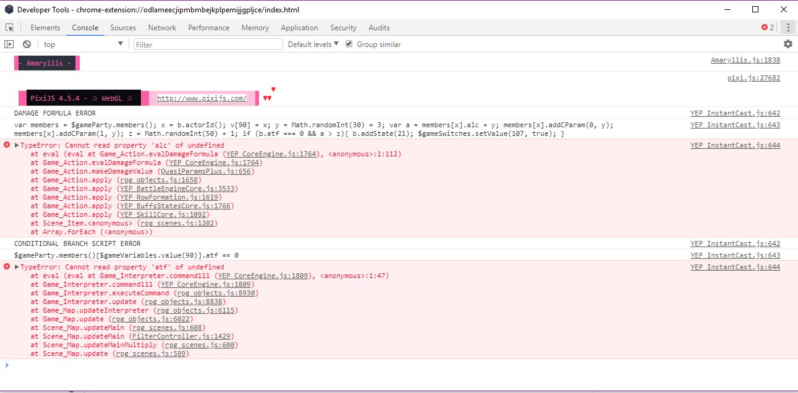
Task: Toggle the Group similar checkbox
Action: click(x=349, y=44)
